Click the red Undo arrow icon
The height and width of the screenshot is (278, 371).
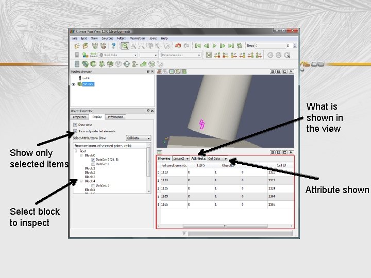tap(178, 46)
